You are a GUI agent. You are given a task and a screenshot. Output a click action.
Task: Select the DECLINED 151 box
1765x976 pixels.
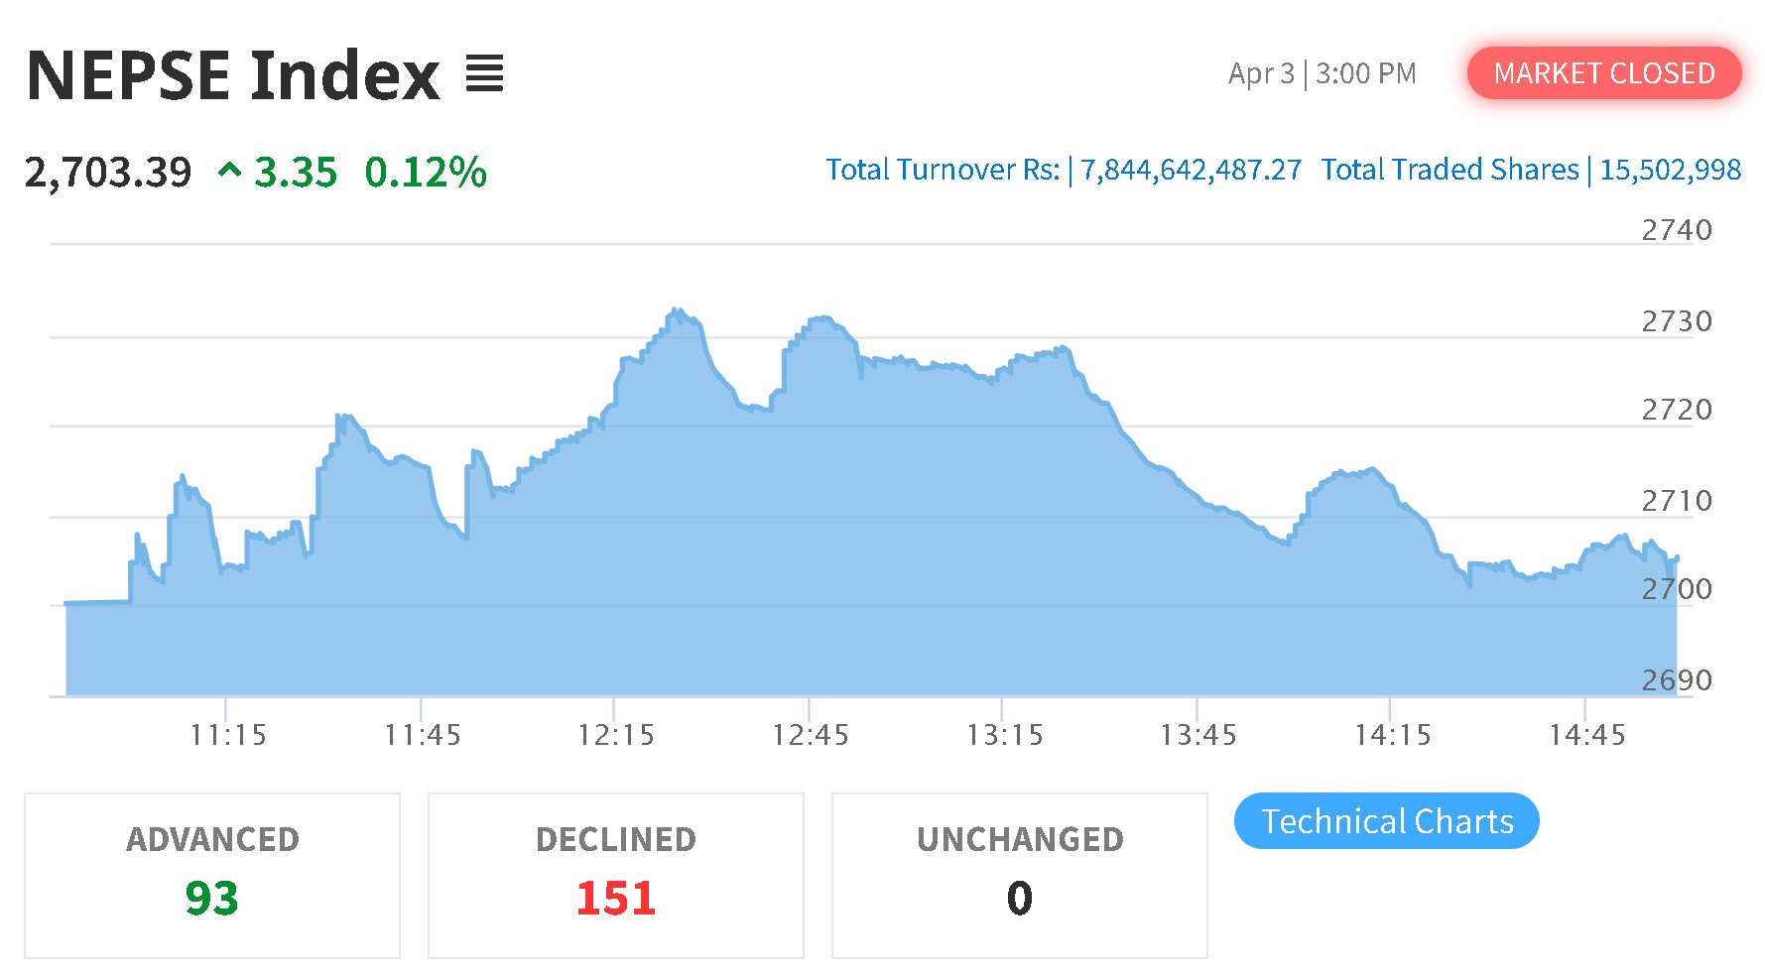click(616, 876)
